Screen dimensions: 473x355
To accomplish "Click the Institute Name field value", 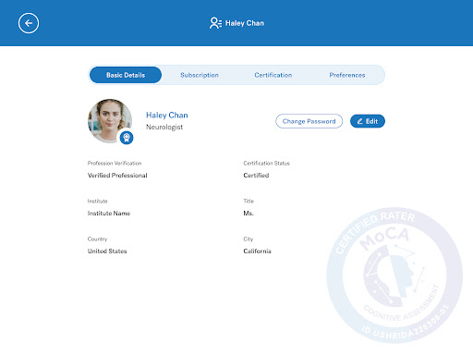I will [109, 214].
